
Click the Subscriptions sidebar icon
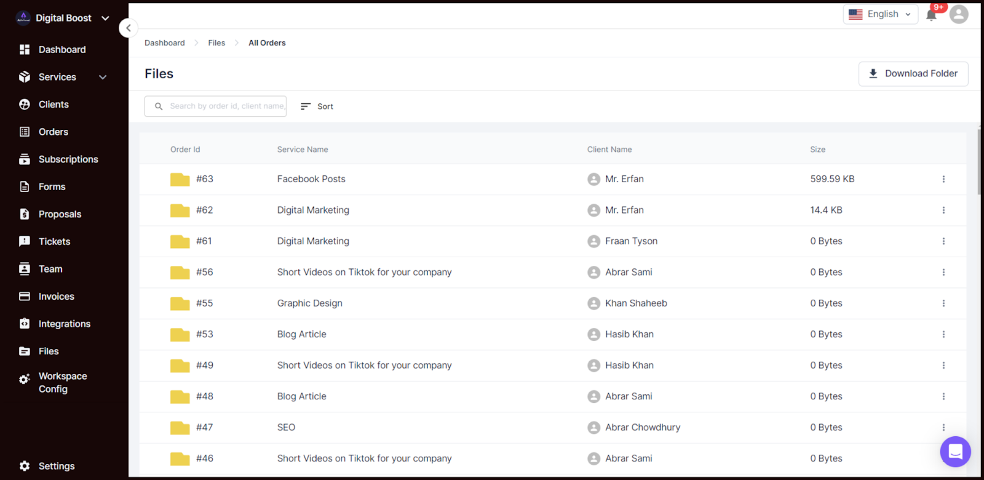[25, 159]
